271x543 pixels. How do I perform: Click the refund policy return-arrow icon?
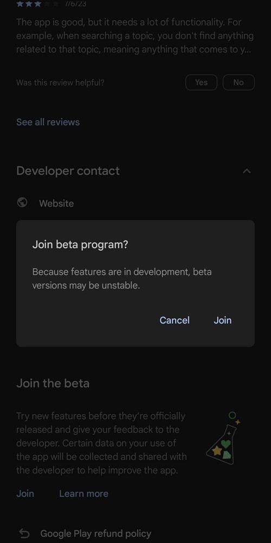pos(24,533)
